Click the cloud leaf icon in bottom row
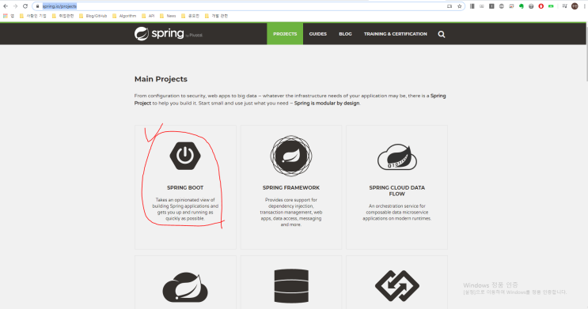Image resolution: width=588 pixels, height=309 pixels. pyautogui.click(x=185, y=288)
